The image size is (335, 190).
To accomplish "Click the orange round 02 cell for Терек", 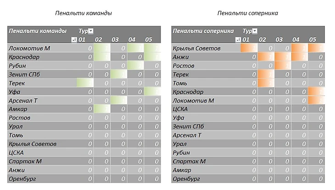I will [x=266, y=74].
